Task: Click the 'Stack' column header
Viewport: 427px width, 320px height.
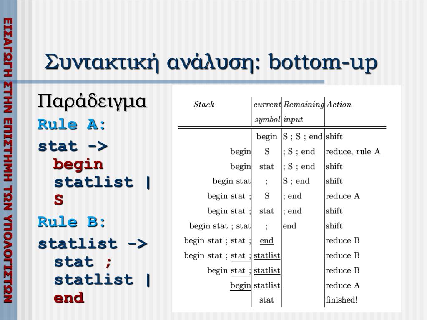Action: click(x=203, y=105)
